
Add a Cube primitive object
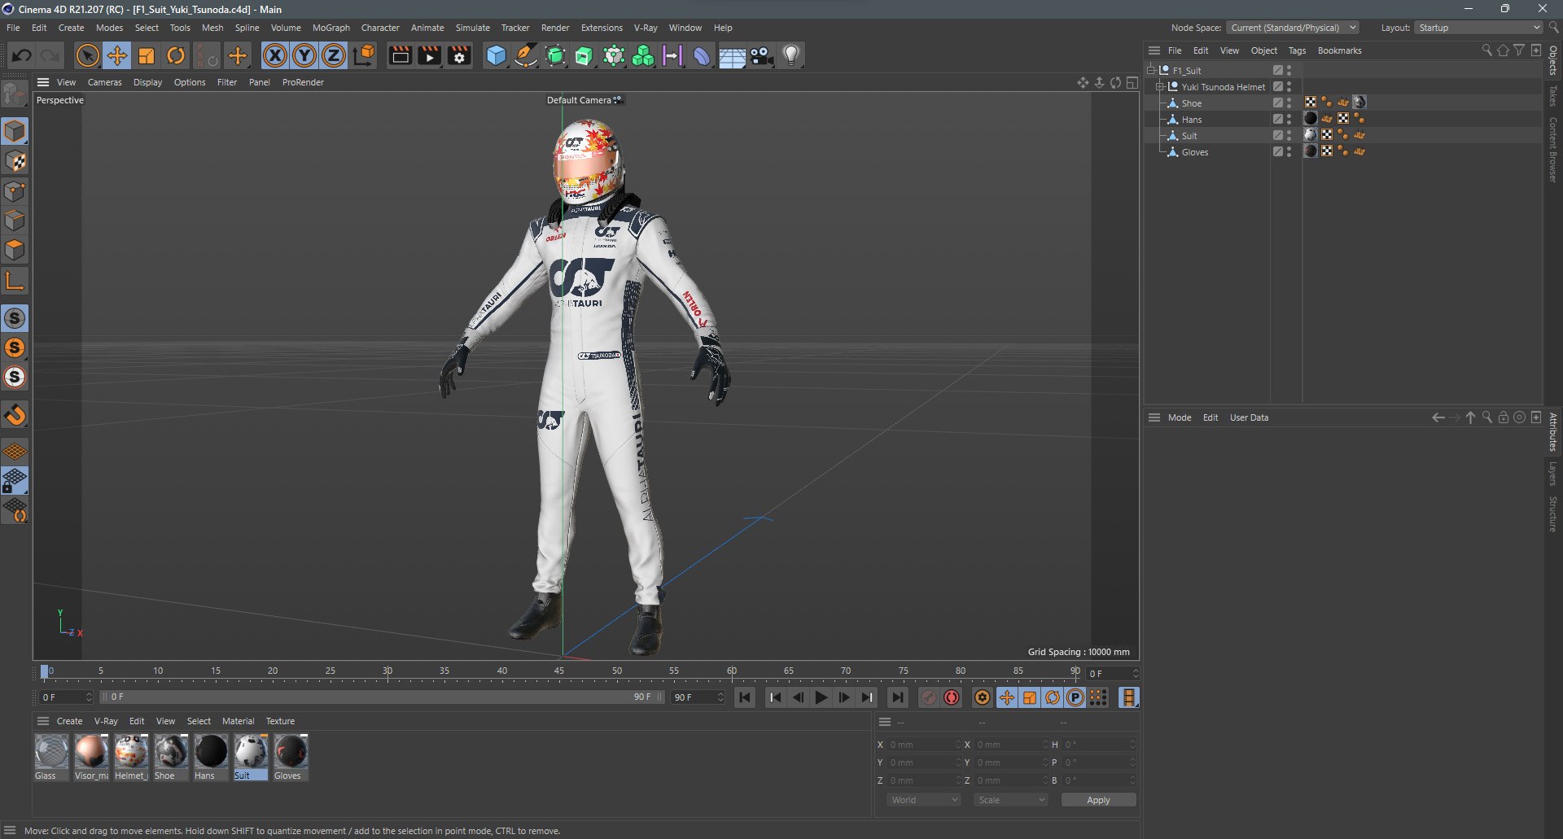496,55
